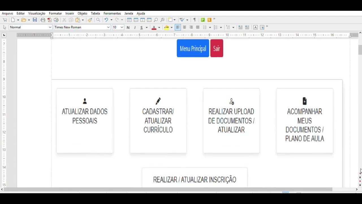Expand the New document dropdown arrow
The image size is (362, 204).
18,20
